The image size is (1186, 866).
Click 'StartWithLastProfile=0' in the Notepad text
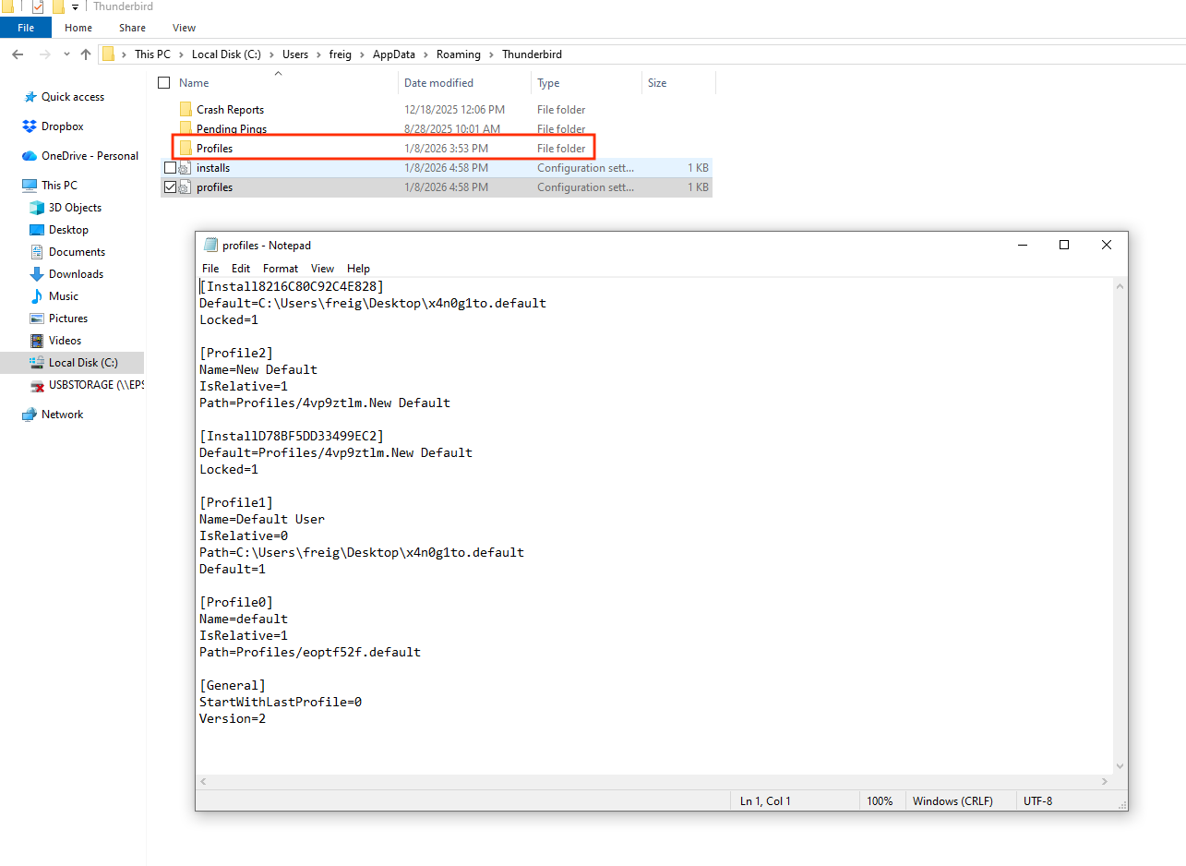pyautogui.click(x=281, y=702)
